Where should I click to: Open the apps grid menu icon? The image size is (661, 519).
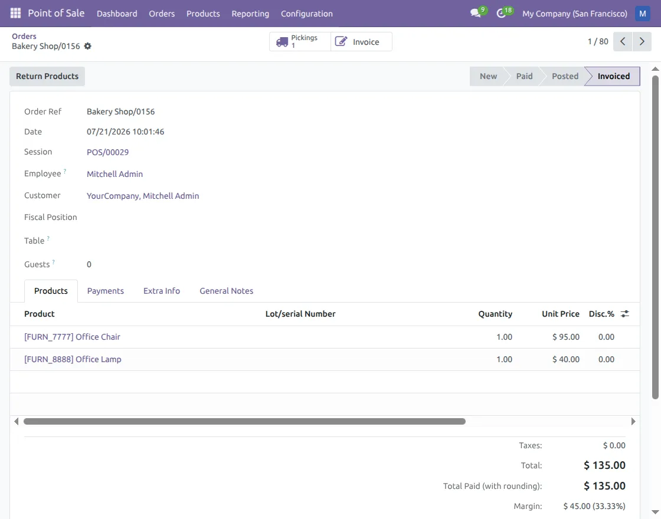[x=15, y=13]
